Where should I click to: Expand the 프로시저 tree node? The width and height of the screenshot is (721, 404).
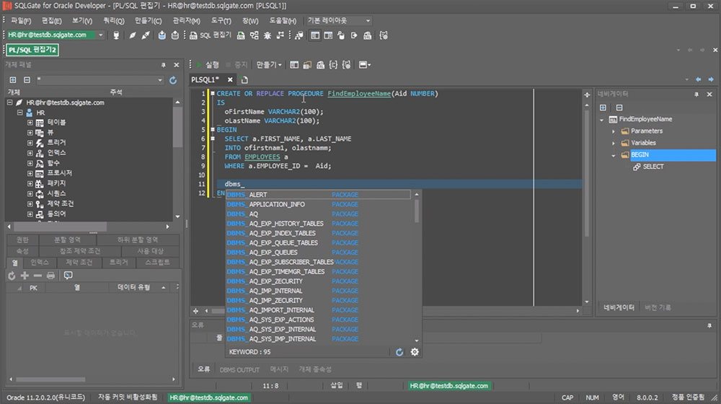point(30,173)
